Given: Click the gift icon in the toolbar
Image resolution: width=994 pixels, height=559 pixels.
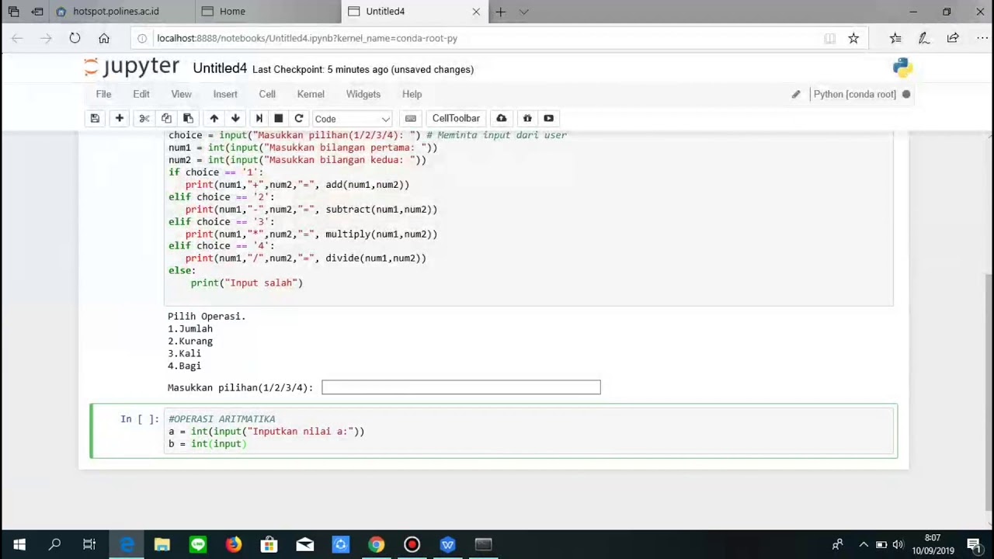Looking at the screenshot, I should click(x=527, y=119).
